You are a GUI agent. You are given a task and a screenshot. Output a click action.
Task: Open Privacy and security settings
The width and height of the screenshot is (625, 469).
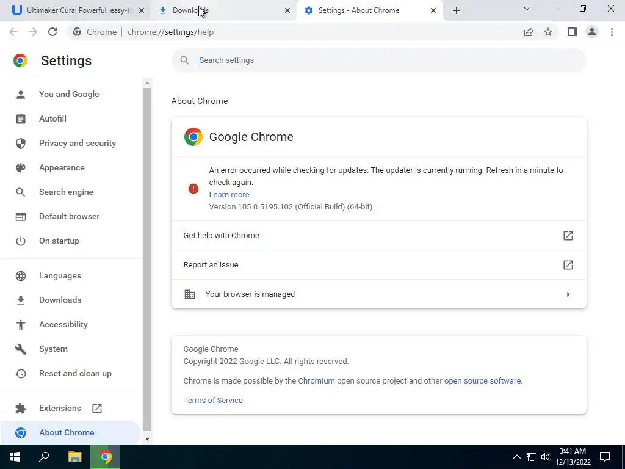point(78,143)
